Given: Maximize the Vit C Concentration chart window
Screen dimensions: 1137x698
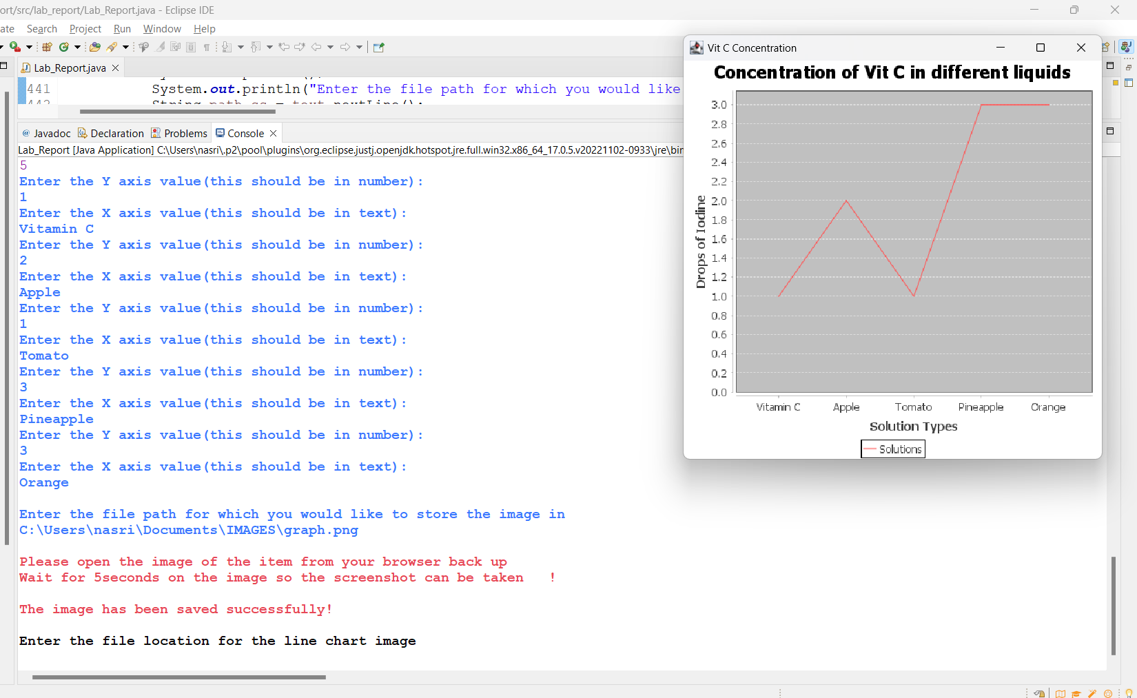Looking at the screenshot, I should point(1041,48).
